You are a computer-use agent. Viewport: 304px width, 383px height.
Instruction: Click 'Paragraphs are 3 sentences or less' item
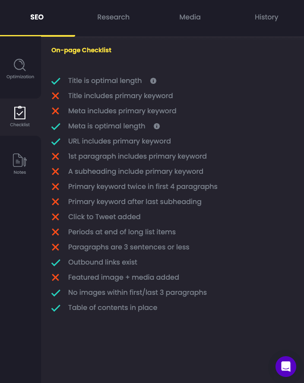(x=129, y=247)
